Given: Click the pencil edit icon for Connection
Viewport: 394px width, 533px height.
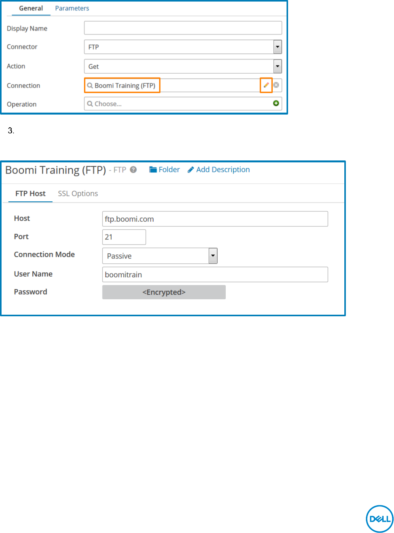Looking at the screenshot, I should coord(266,85).
